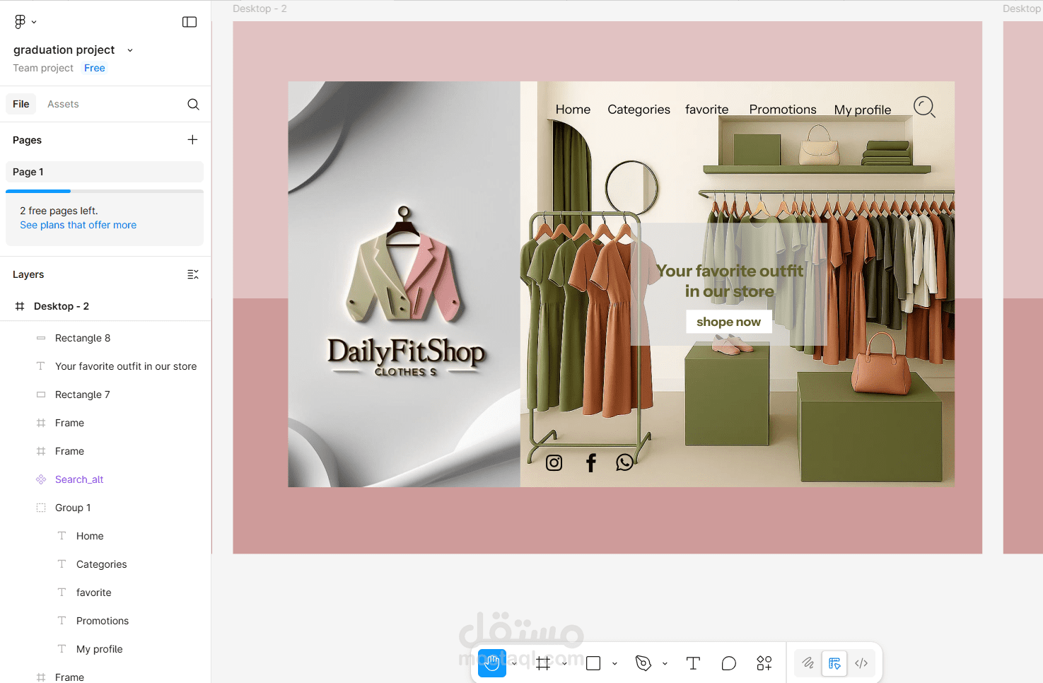The height and width of the screenshot is (683, 1043).
Task: Switch to the File tab
Action: (x=21, y=104)
